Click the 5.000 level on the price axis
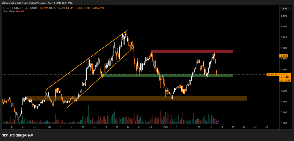Screen dimensions: 294x141 click(284, 48)
